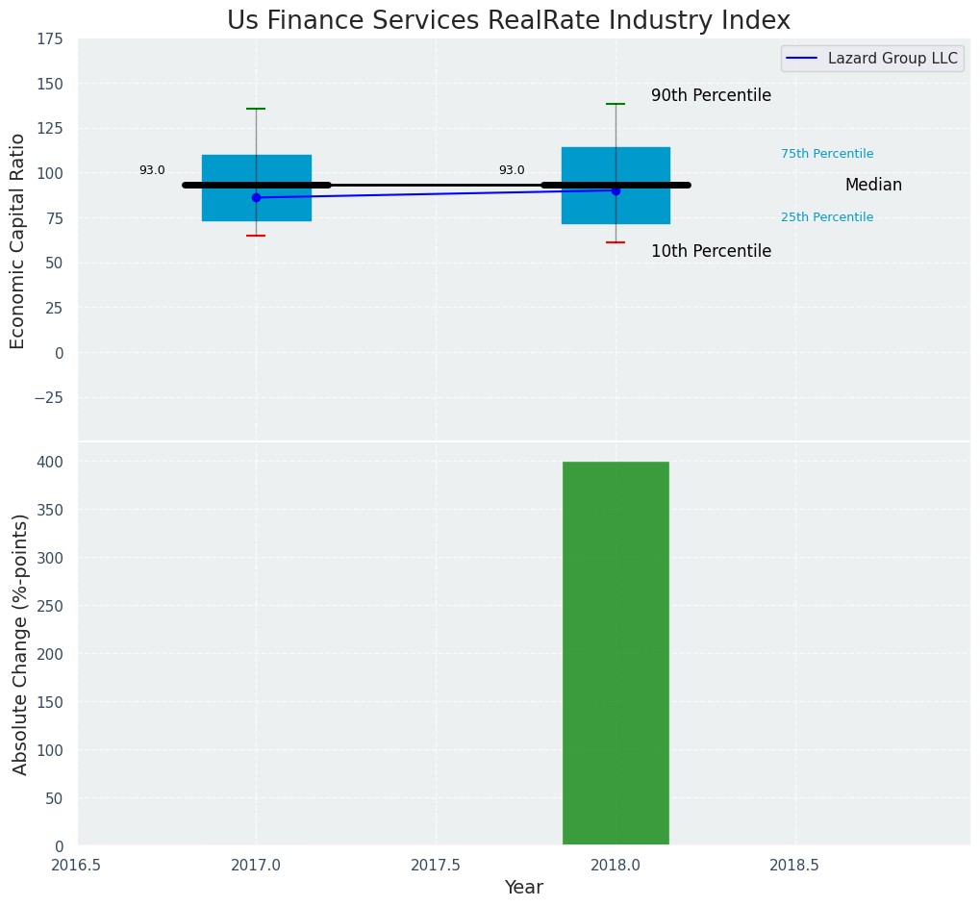Viewport: 980px width, 906px height.
Task: Click the blue line sample in legend
Action: [x=801, y=59]
